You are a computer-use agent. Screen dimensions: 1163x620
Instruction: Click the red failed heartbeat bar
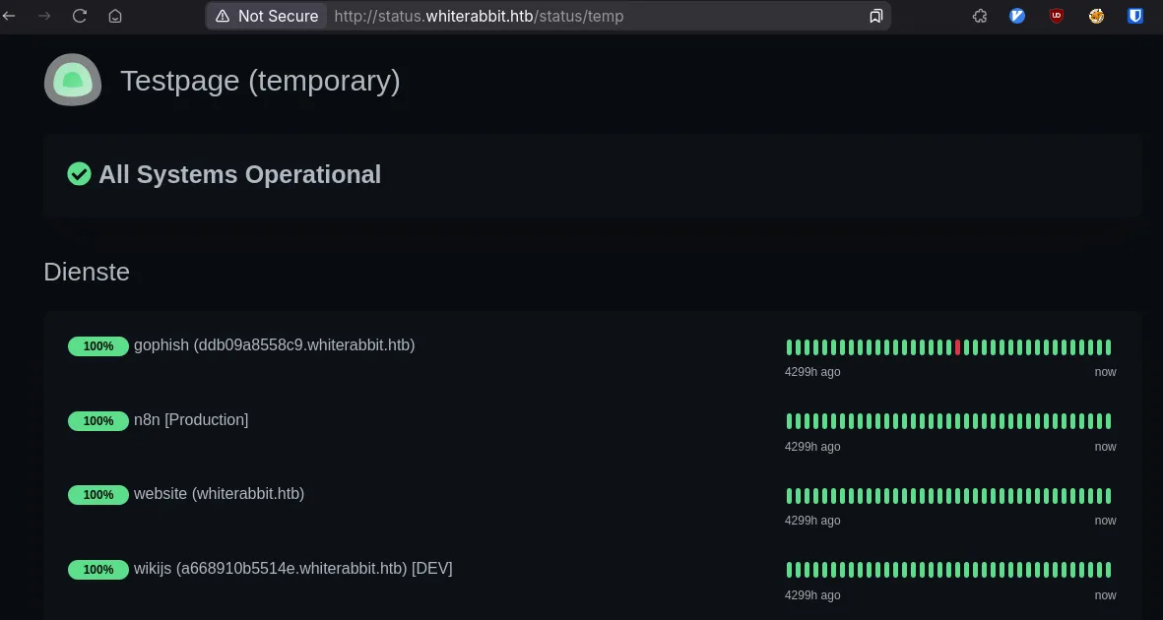click(957, 346)
